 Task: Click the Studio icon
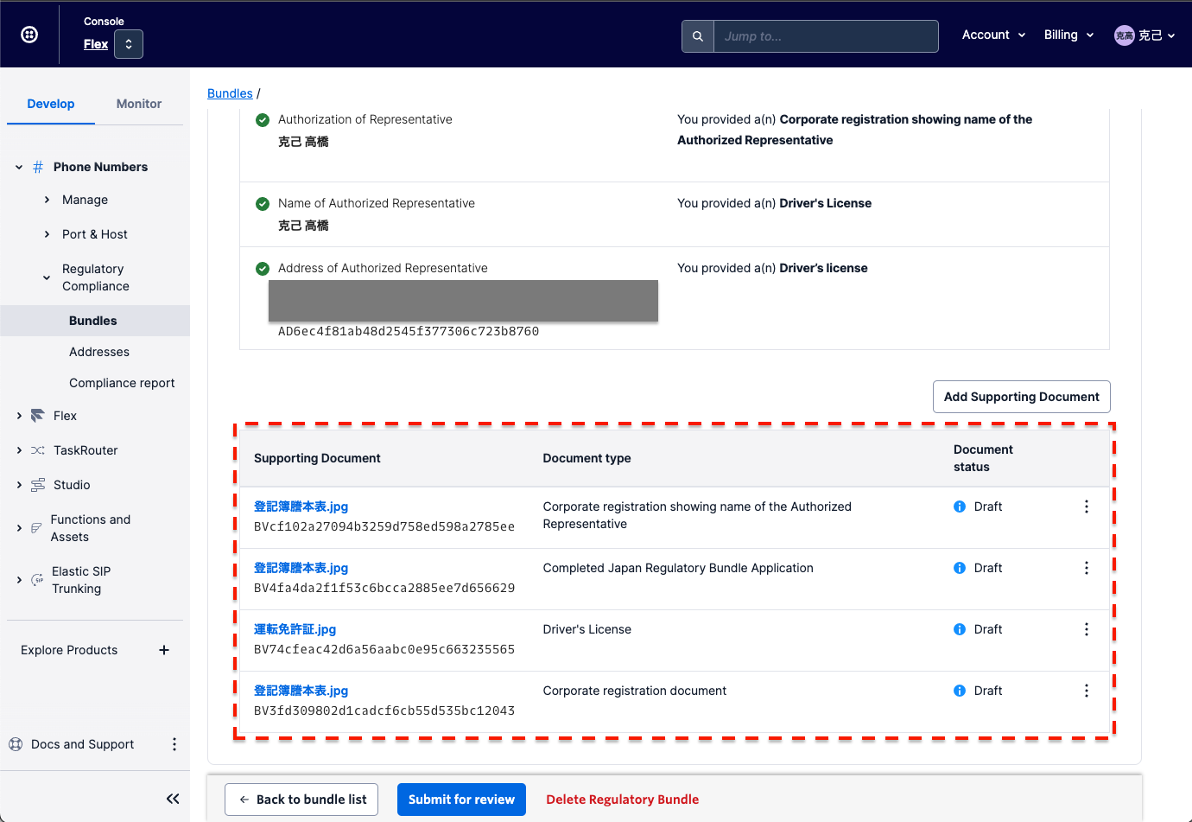38,485
